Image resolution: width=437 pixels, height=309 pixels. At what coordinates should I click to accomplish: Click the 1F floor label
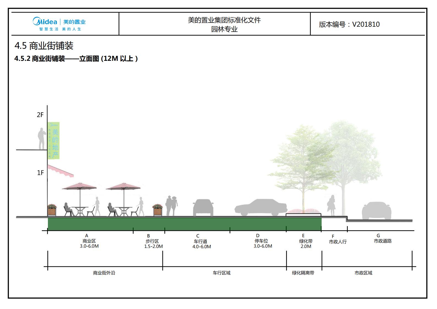(40, 173)
